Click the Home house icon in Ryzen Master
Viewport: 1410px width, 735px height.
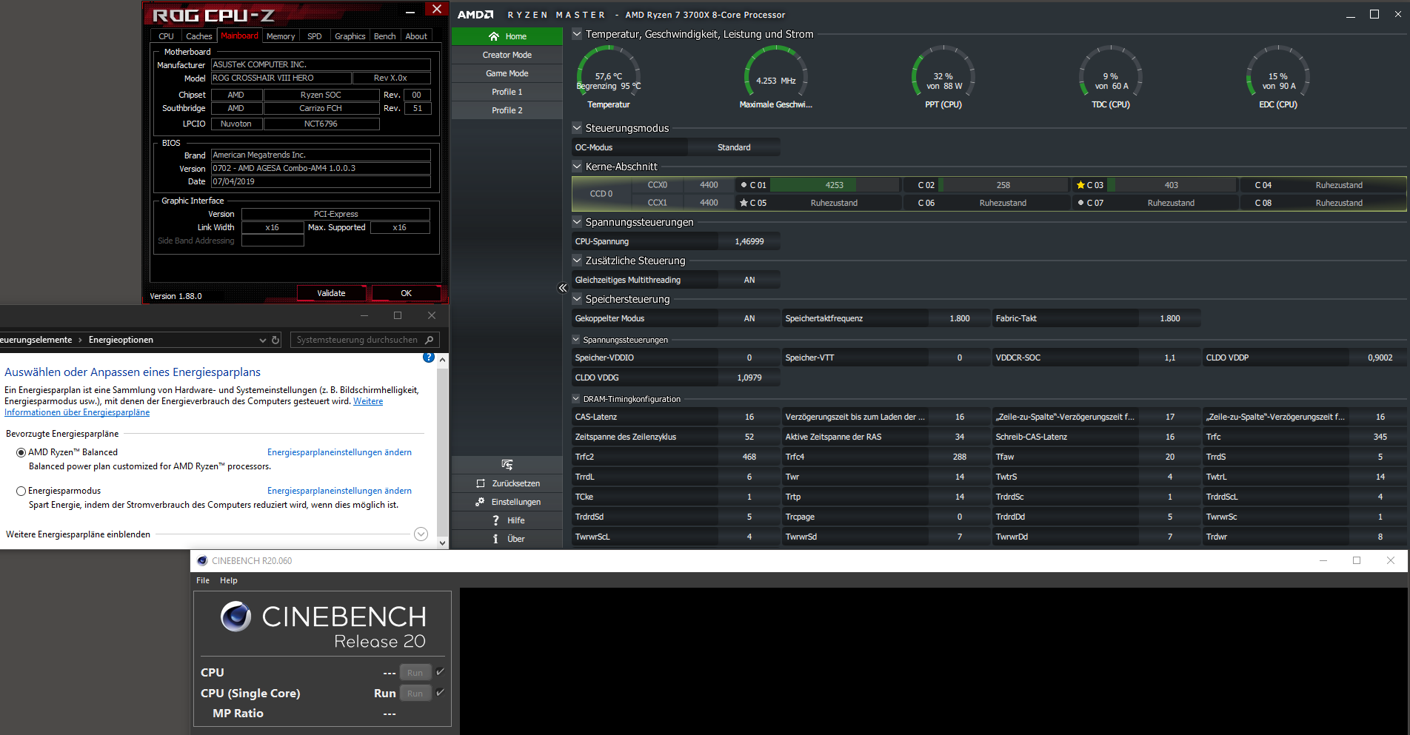tap(494, 36)
